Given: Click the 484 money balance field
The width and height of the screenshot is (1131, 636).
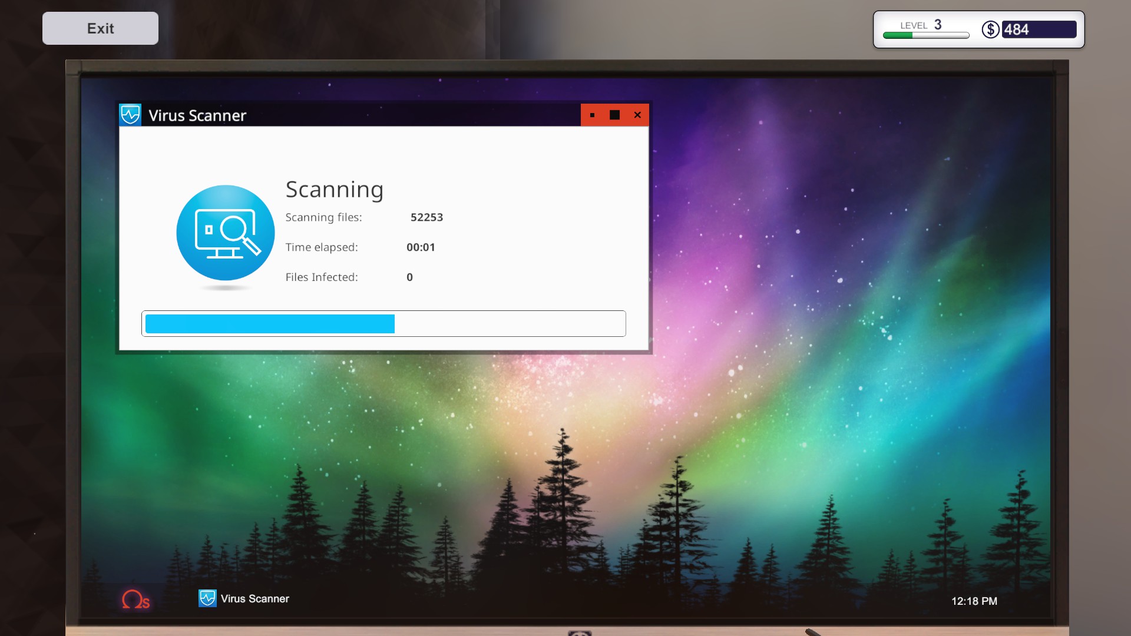Looking at the screenshot, I should 1039,29.
